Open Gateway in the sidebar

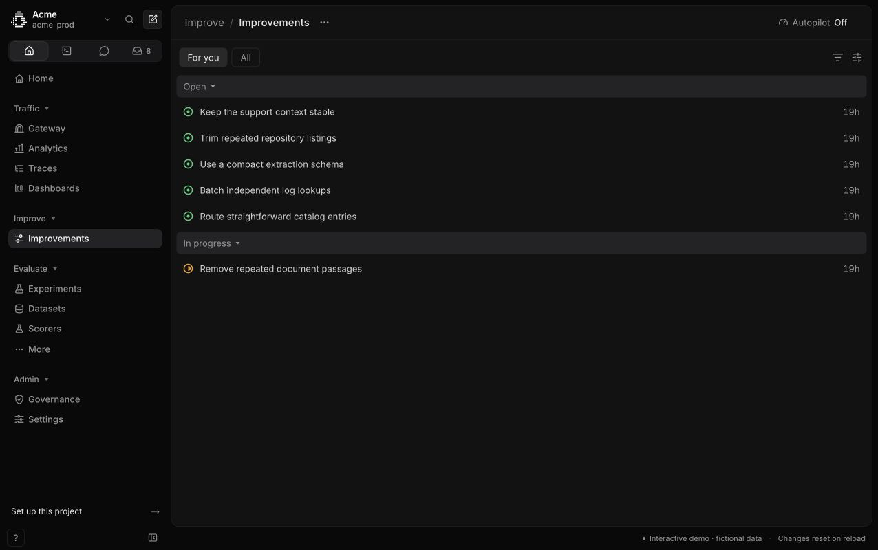85,129
